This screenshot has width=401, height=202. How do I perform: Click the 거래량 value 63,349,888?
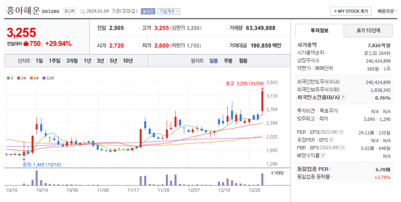click(x=260, y=28)
